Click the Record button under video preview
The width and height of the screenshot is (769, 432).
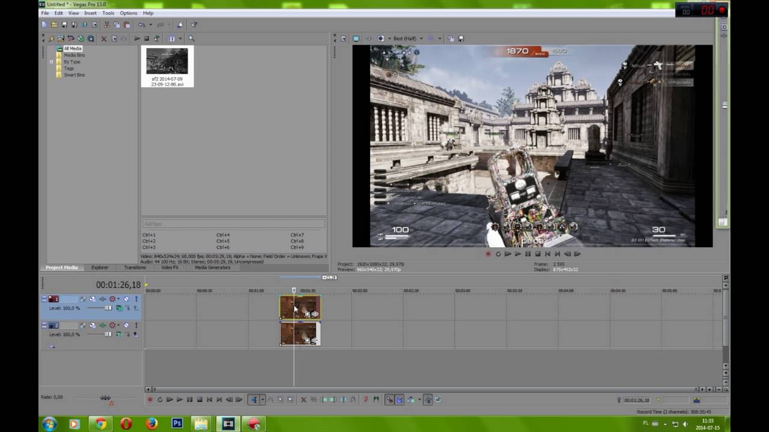(x=488, y=254)
